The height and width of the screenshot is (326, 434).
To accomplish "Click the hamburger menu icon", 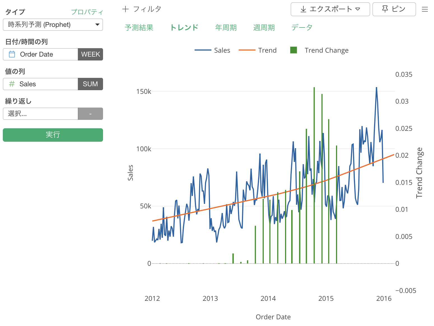I will [425, 10].
